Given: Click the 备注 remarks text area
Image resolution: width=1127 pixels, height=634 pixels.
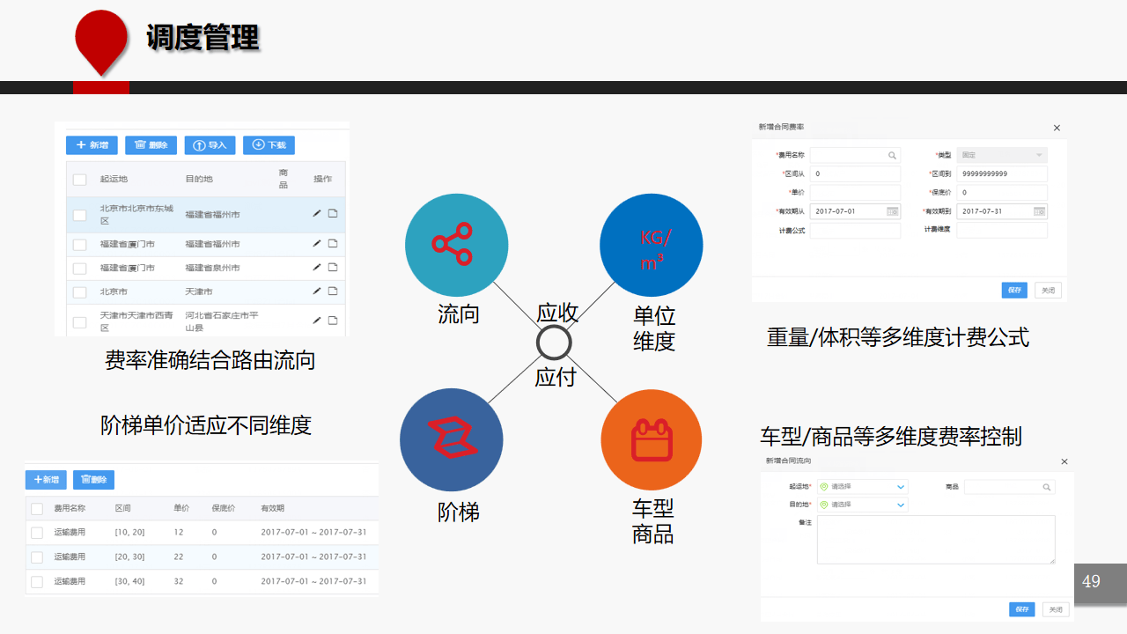Looking at the screenshot, I should (x=936, y=540).
